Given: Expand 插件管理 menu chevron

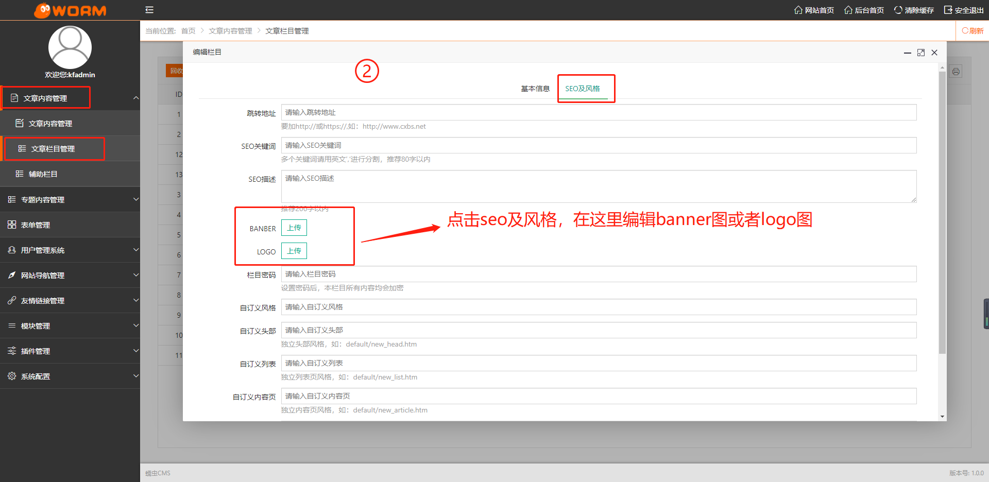Looking at the screenshot, I should click(136, 351).
